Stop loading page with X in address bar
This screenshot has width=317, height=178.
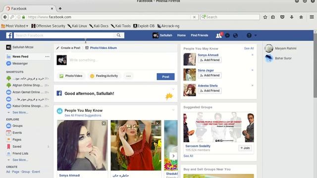pyautogui.click(x=194, y=17)
